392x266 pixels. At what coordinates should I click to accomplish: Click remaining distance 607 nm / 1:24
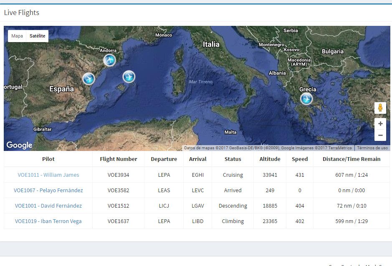tap(352, 175)
